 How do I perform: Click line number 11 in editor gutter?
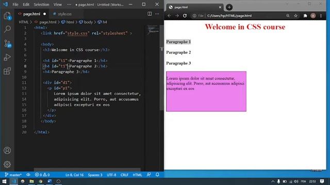pyautogui.click(x=24, y=83)
